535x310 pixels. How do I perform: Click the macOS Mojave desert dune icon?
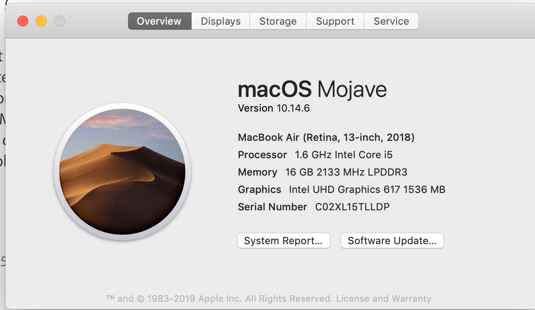122,171
